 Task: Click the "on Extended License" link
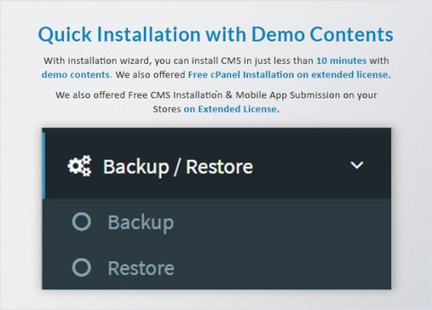click(x=230, y=109)
